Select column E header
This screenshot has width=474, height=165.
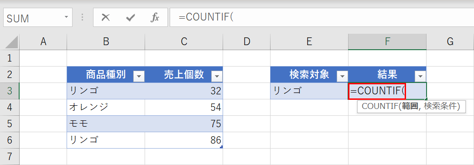pos(309,41)
